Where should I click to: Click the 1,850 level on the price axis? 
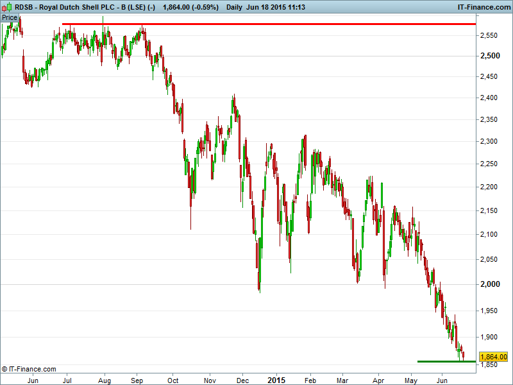[489, 364]
